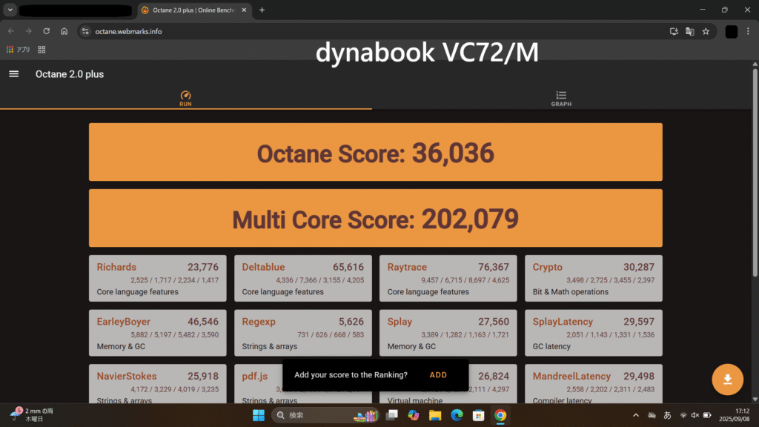Open the Octane hamburger menu
This screenshot has width=759, height=427.
click(13, 74)
